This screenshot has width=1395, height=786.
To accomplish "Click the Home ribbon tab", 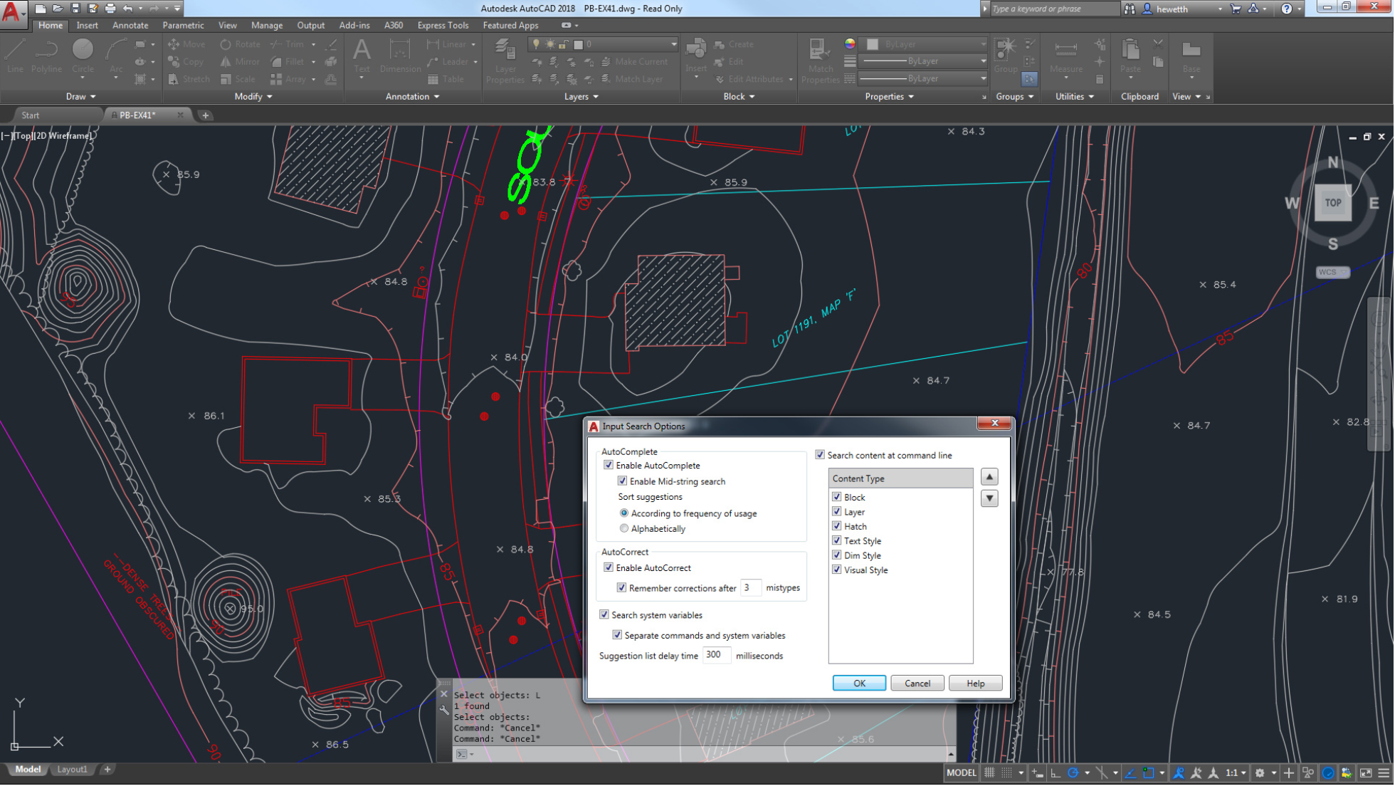I will coord(50,24).
